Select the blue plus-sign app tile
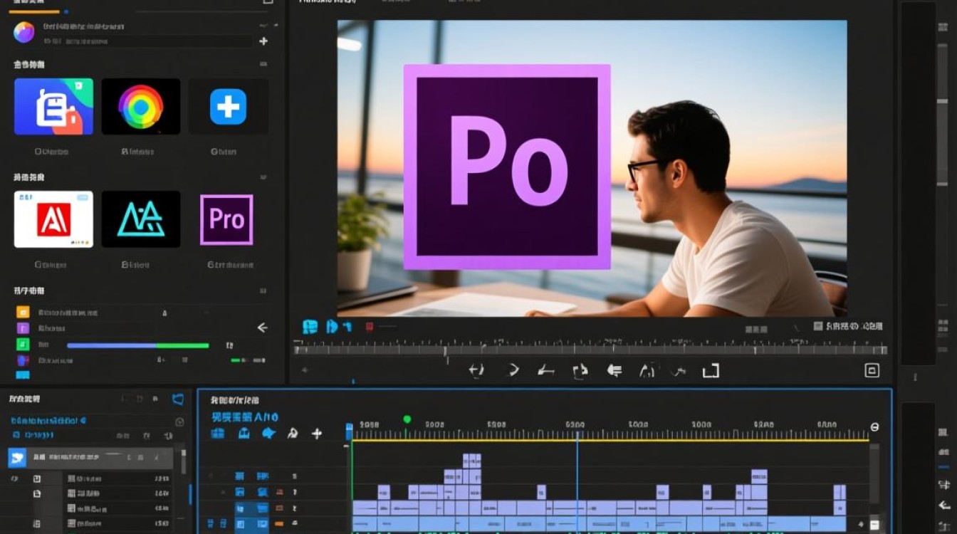 tap(228, 107)
